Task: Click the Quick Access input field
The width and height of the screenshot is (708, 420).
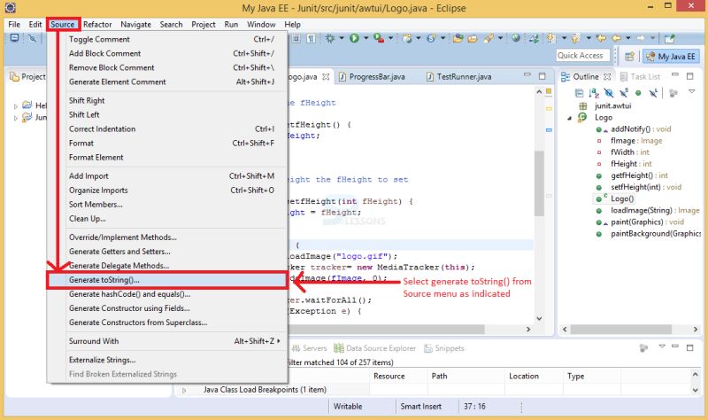Action: coord(583,56)
